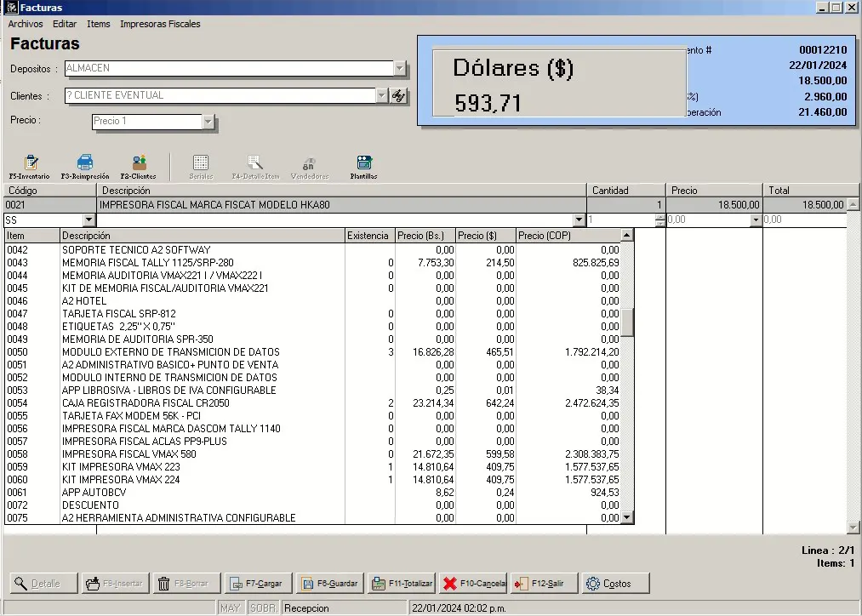Click the Existencia column header
Viewport: 862px width, 616px height.
click(370, 236)
